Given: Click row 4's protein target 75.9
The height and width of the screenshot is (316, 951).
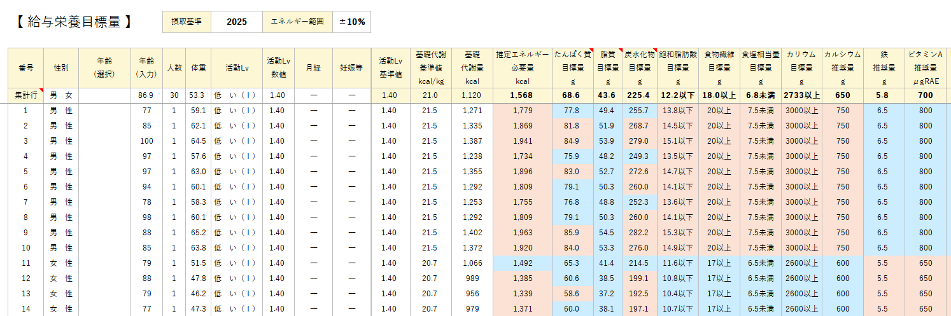Looking at the screenshot, I should 573,156.
